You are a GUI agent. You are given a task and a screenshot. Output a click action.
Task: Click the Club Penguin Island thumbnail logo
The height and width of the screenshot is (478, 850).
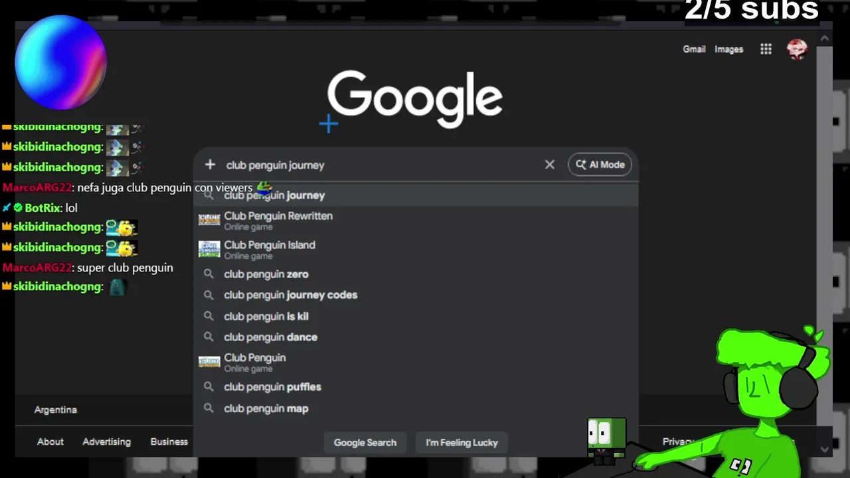tap(209, 249)
